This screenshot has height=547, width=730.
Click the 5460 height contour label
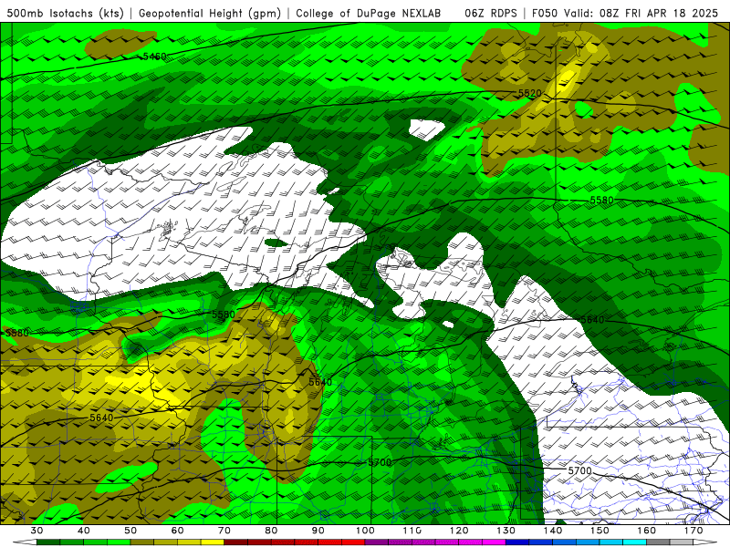point(154,57)
